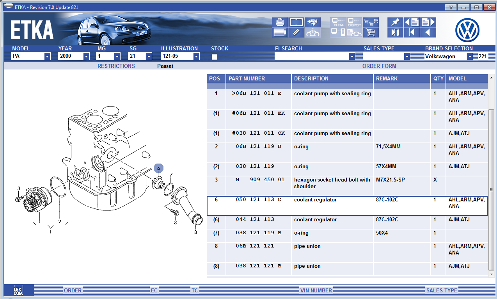The height and width of the screenshot is (299, 497).
Task: Click the printer icon in the toolbar
Action: [280, 22]
